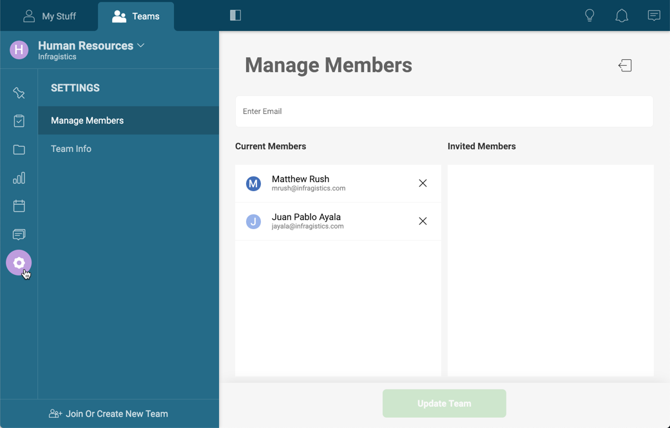Click the Enter Email input field
Screen dimensions: 670x428
tap(444, 111)
